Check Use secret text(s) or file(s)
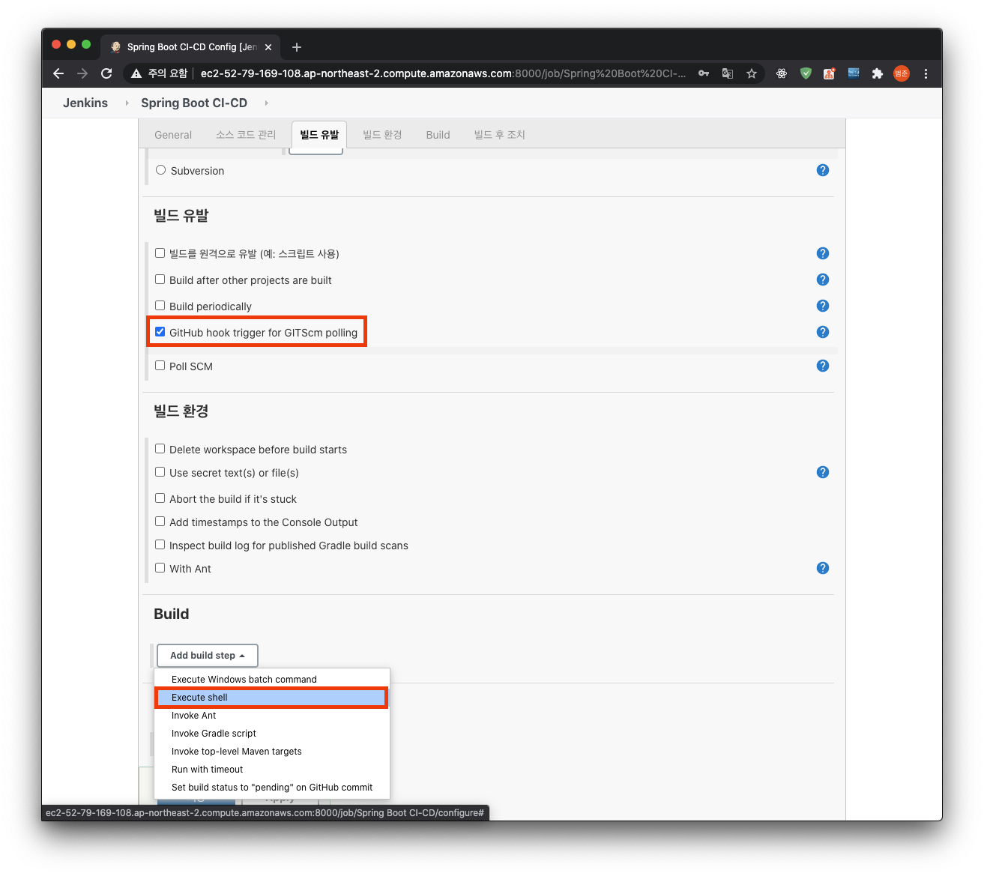Image resolution: width=984 pixels, height=876 pixels. click(x=160, y=472)
